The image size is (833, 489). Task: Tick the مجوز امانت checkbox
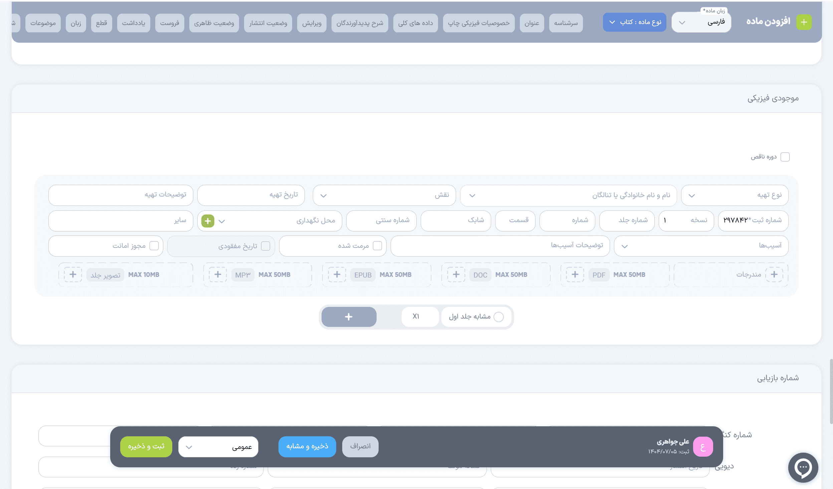pos(154,246)
